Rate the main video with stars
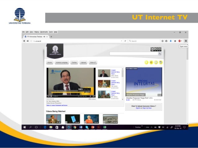 click(x=50, y=99)
